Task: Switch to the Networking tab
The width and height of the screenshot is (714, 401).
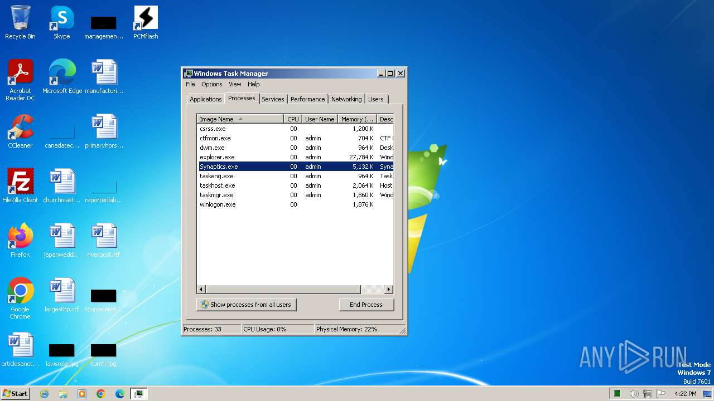Action: pyautogui.click(x=346, y=99)
